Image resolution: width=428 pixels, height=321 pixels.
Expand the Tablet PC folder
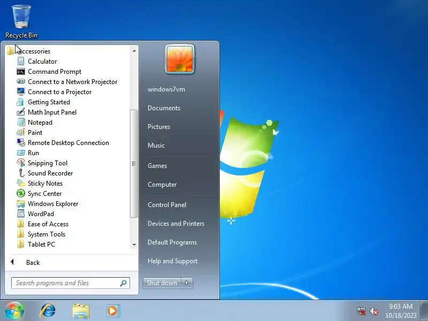click(36, 244)
